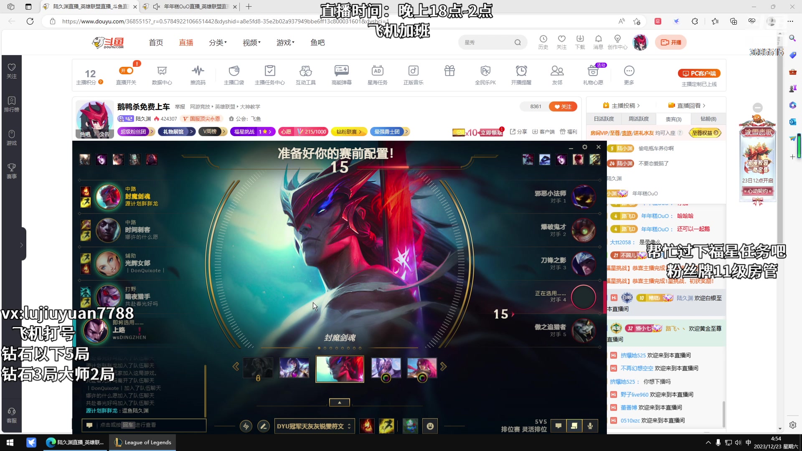Click 举报 report link
802x451 pixels.
pos(180,106)
